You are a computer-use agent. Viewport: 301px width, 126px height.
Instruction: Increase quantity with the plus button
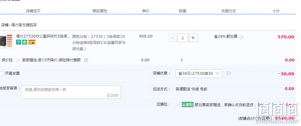[193, 38]
